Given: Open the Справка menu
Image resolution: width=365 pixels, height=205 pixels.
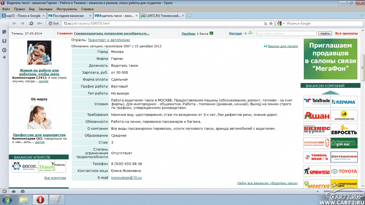Looking at the screenshot, I should click(x=87, y=9).
